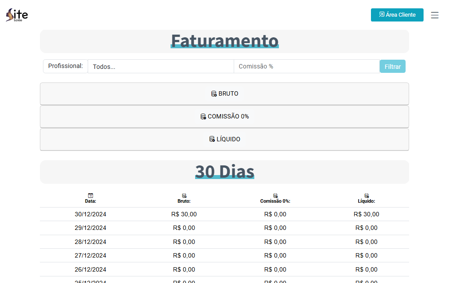Open the Profissional dropdown showing Todos...
Viewport: 449px width, 283px height.
[x=160, y=66]
